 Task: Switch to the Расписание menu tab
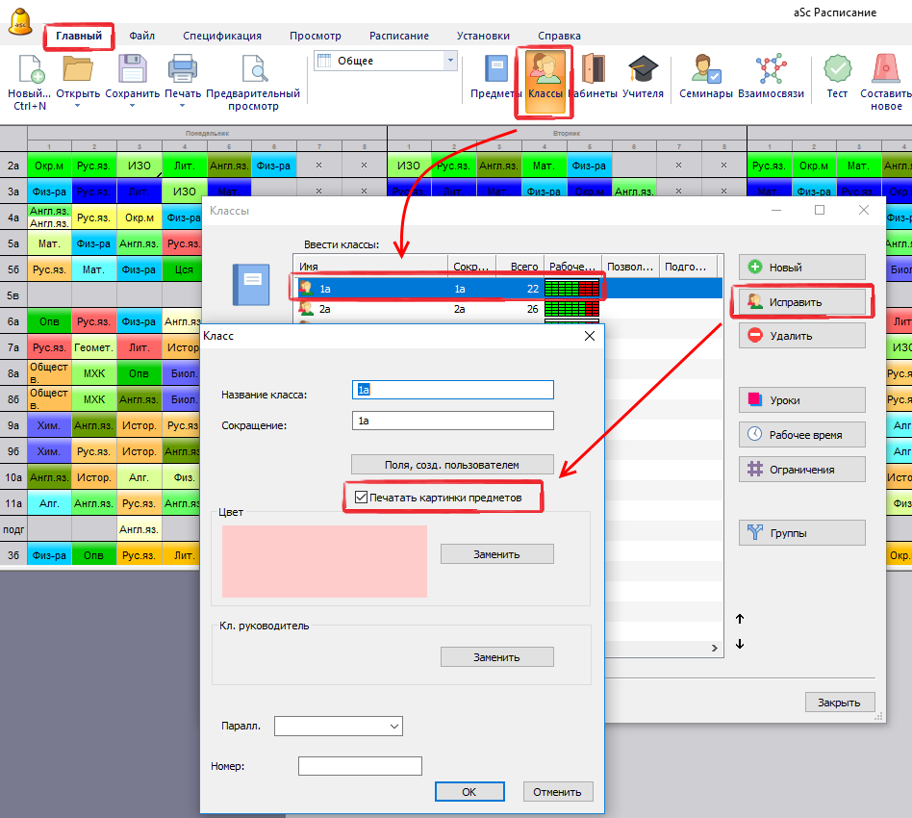pos(399,36)
